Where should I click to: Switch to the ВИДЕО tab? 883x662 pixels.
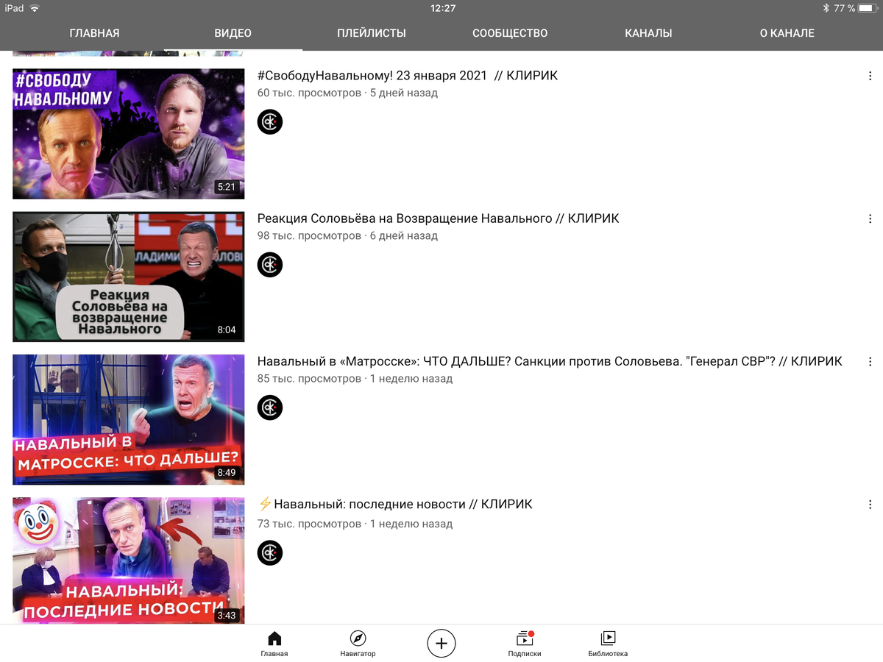point(233,33)
